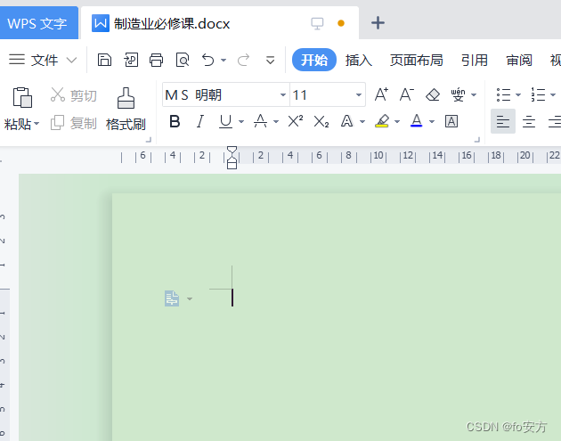Image resolution: width=561 pixels, height=441 pixels.
Task: Apply subscript X₂ formatting
Action: pos(321,122)
